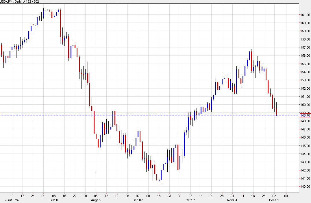The image size is (311, 203).
Task: Click the blue dashed horizontal price line
Action: (145, 115)
